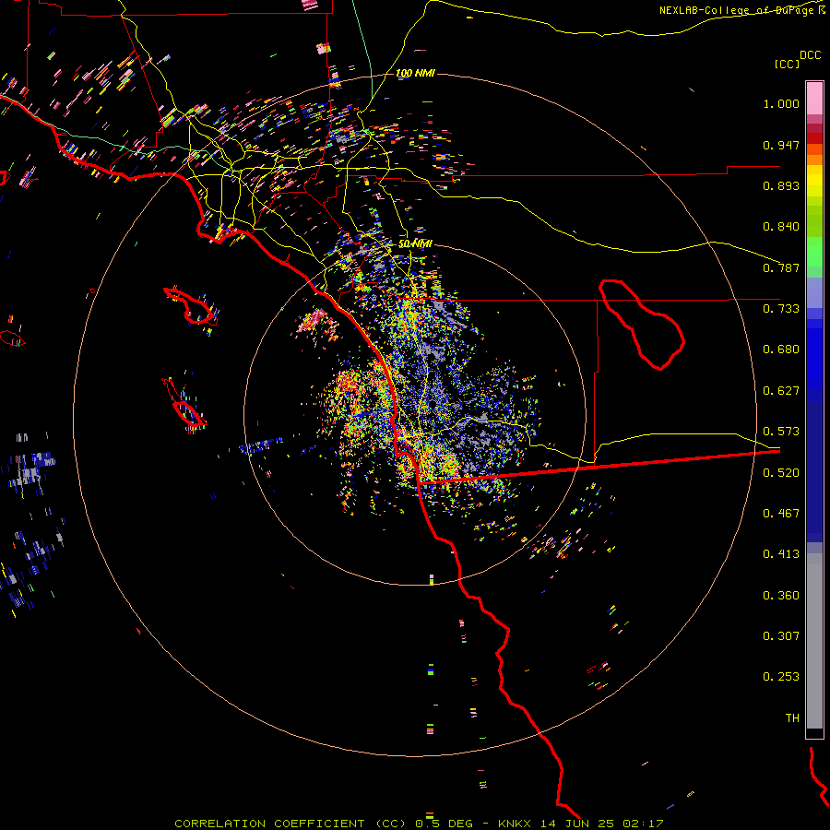Click the red band of the color bar
Viewport: 830px width, 830px height.
coord(814,137)
